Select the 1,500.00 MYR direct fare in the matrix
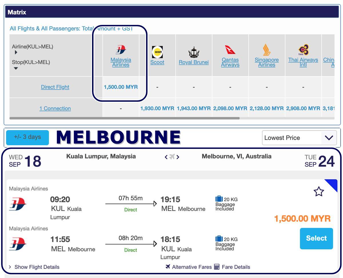Image resolution: width=343 pixels, height=278 pixels. coord(121,87)
